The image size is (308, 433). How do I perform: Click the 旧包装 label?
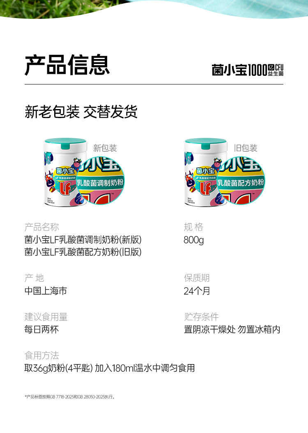246,148
